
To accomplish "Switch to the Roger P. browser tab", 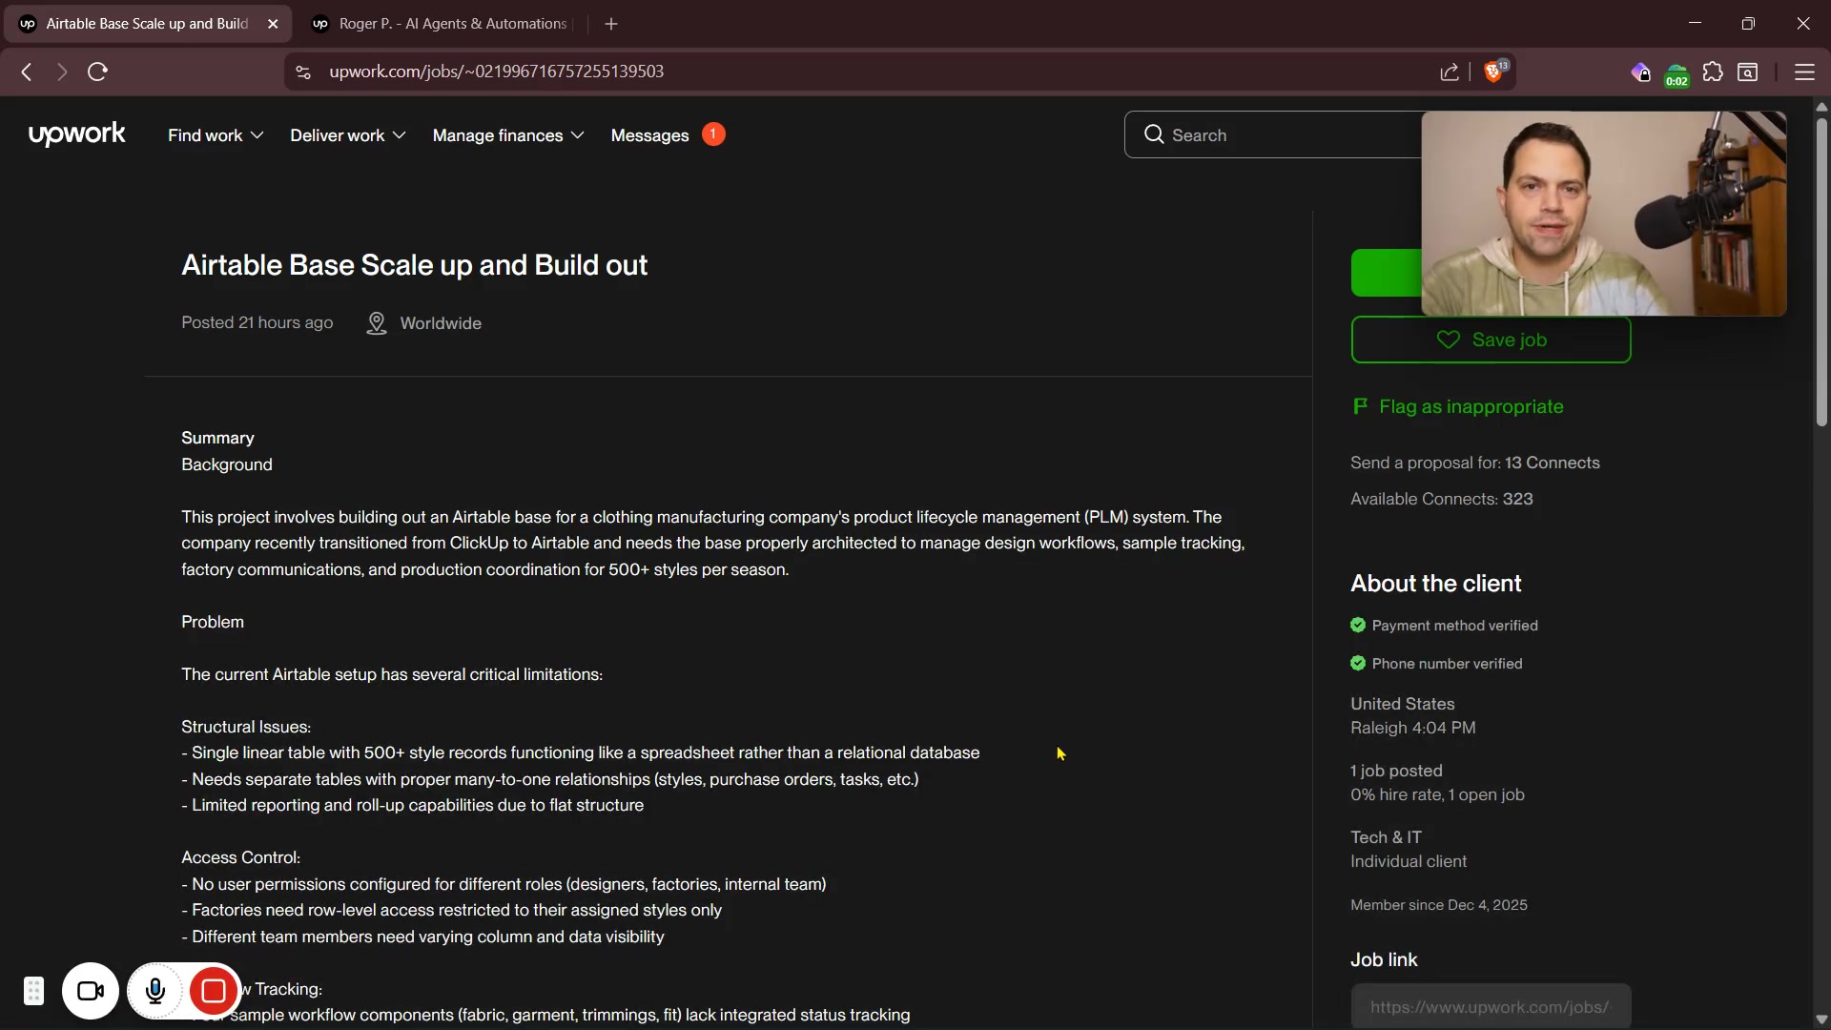I will click(453, 24).
